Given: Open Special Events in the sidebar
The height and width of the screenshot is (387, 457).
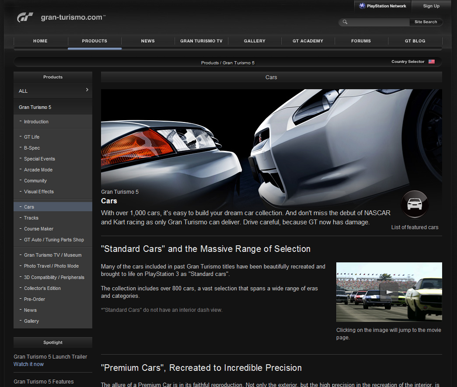Looking at the screenshot, I should [39, 159].
